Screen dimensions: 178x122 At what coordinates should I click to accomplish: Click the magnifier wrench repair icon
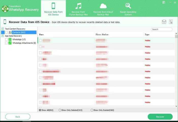click(128, 6)
